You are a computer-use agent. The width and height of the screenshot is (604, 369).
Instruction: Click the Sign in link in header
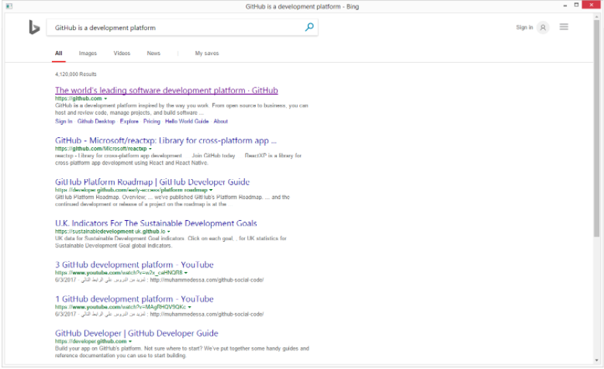pos(524,27)
